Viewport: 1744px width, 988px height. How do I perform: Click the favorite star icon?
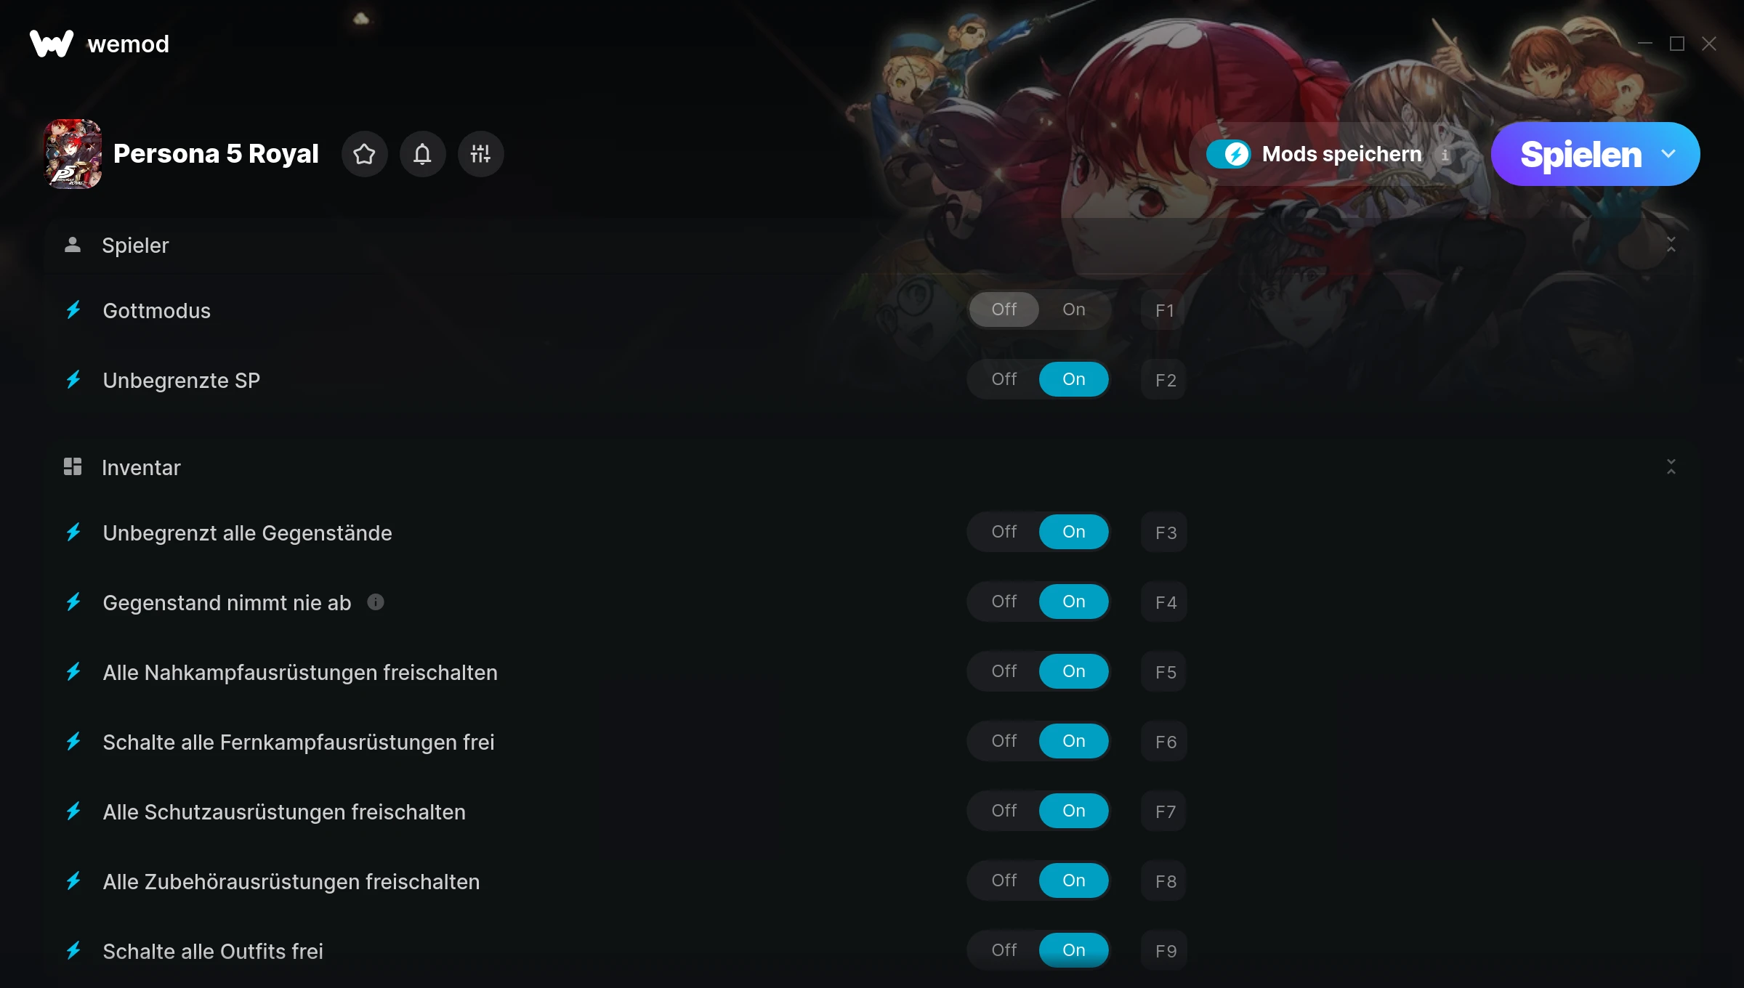pos(364,154)
